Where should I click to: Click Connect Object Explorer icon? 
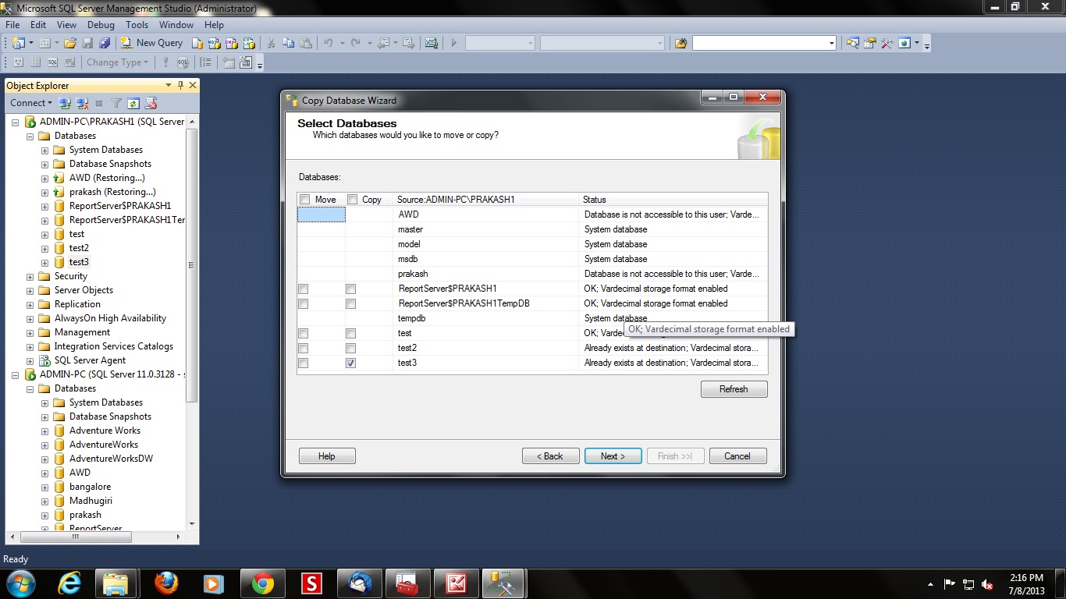click(x=66, y=103)
